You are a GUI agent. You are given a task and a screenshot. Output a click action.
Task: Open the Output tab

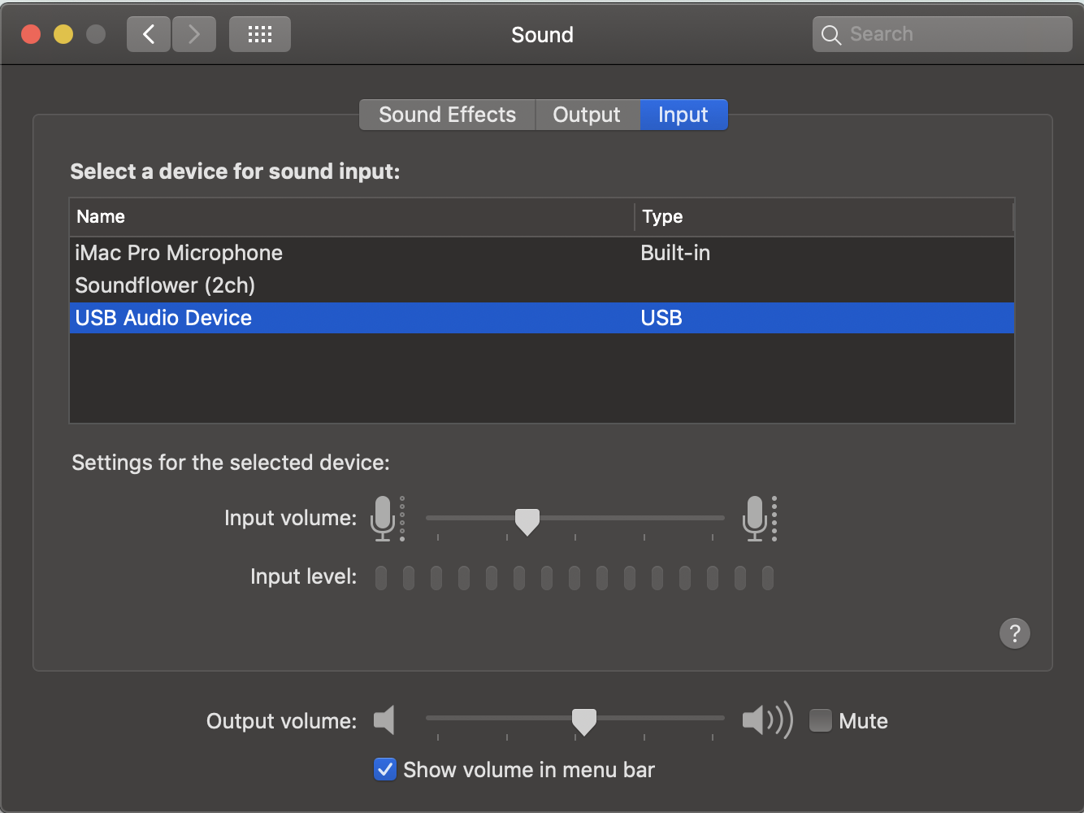tap(587, 115)
